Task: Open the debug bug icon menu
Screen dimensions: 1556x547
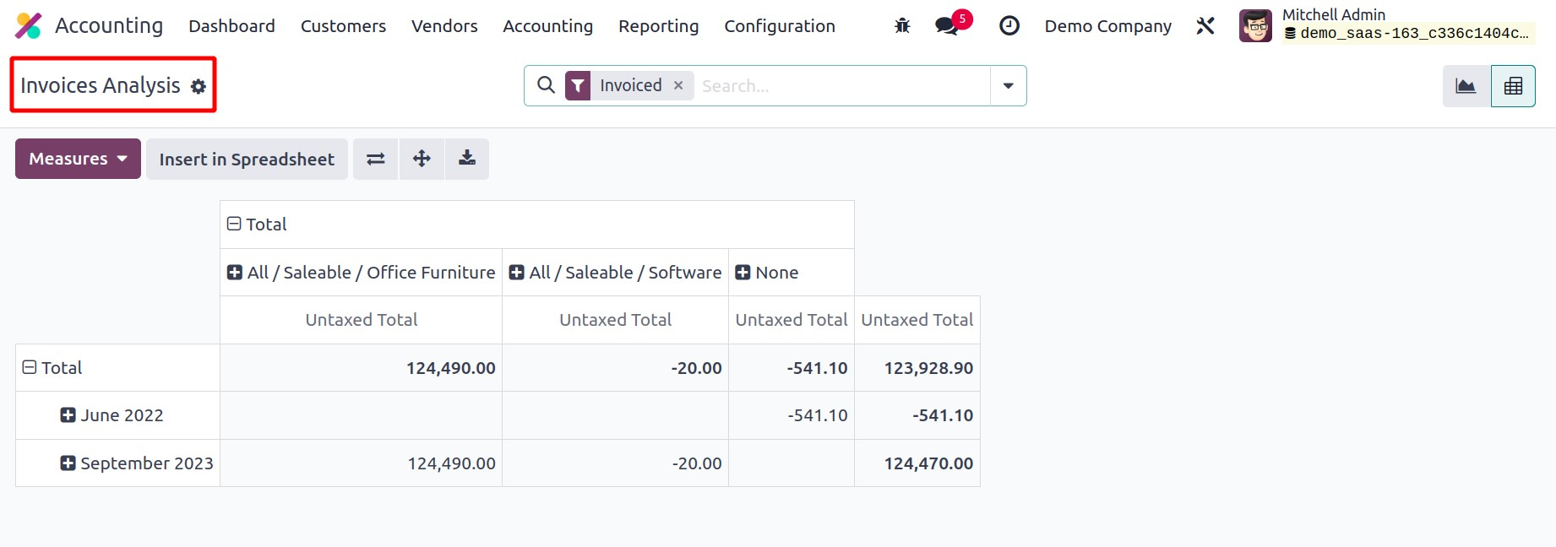Action: (x=902, y=26)
